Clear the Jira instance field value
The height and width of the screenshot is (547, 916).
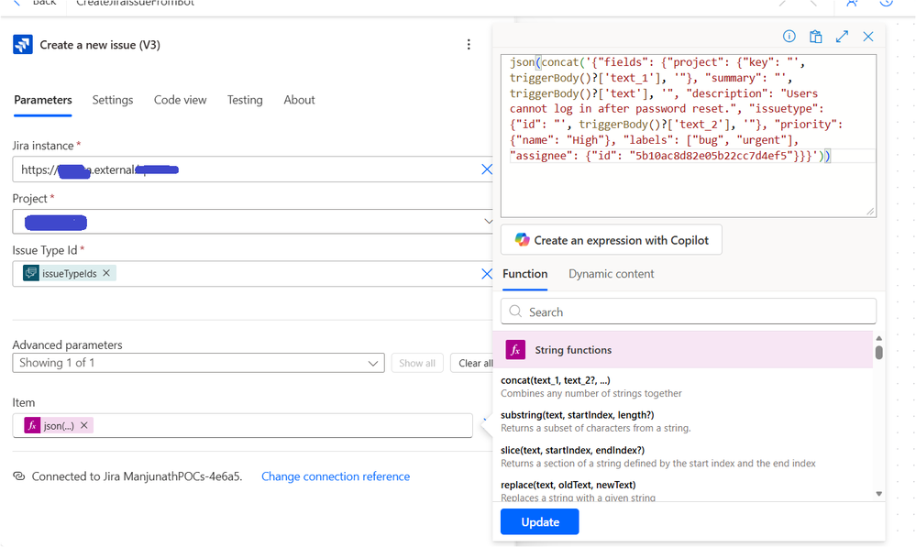pyautogui.click(x=486, y=170)
